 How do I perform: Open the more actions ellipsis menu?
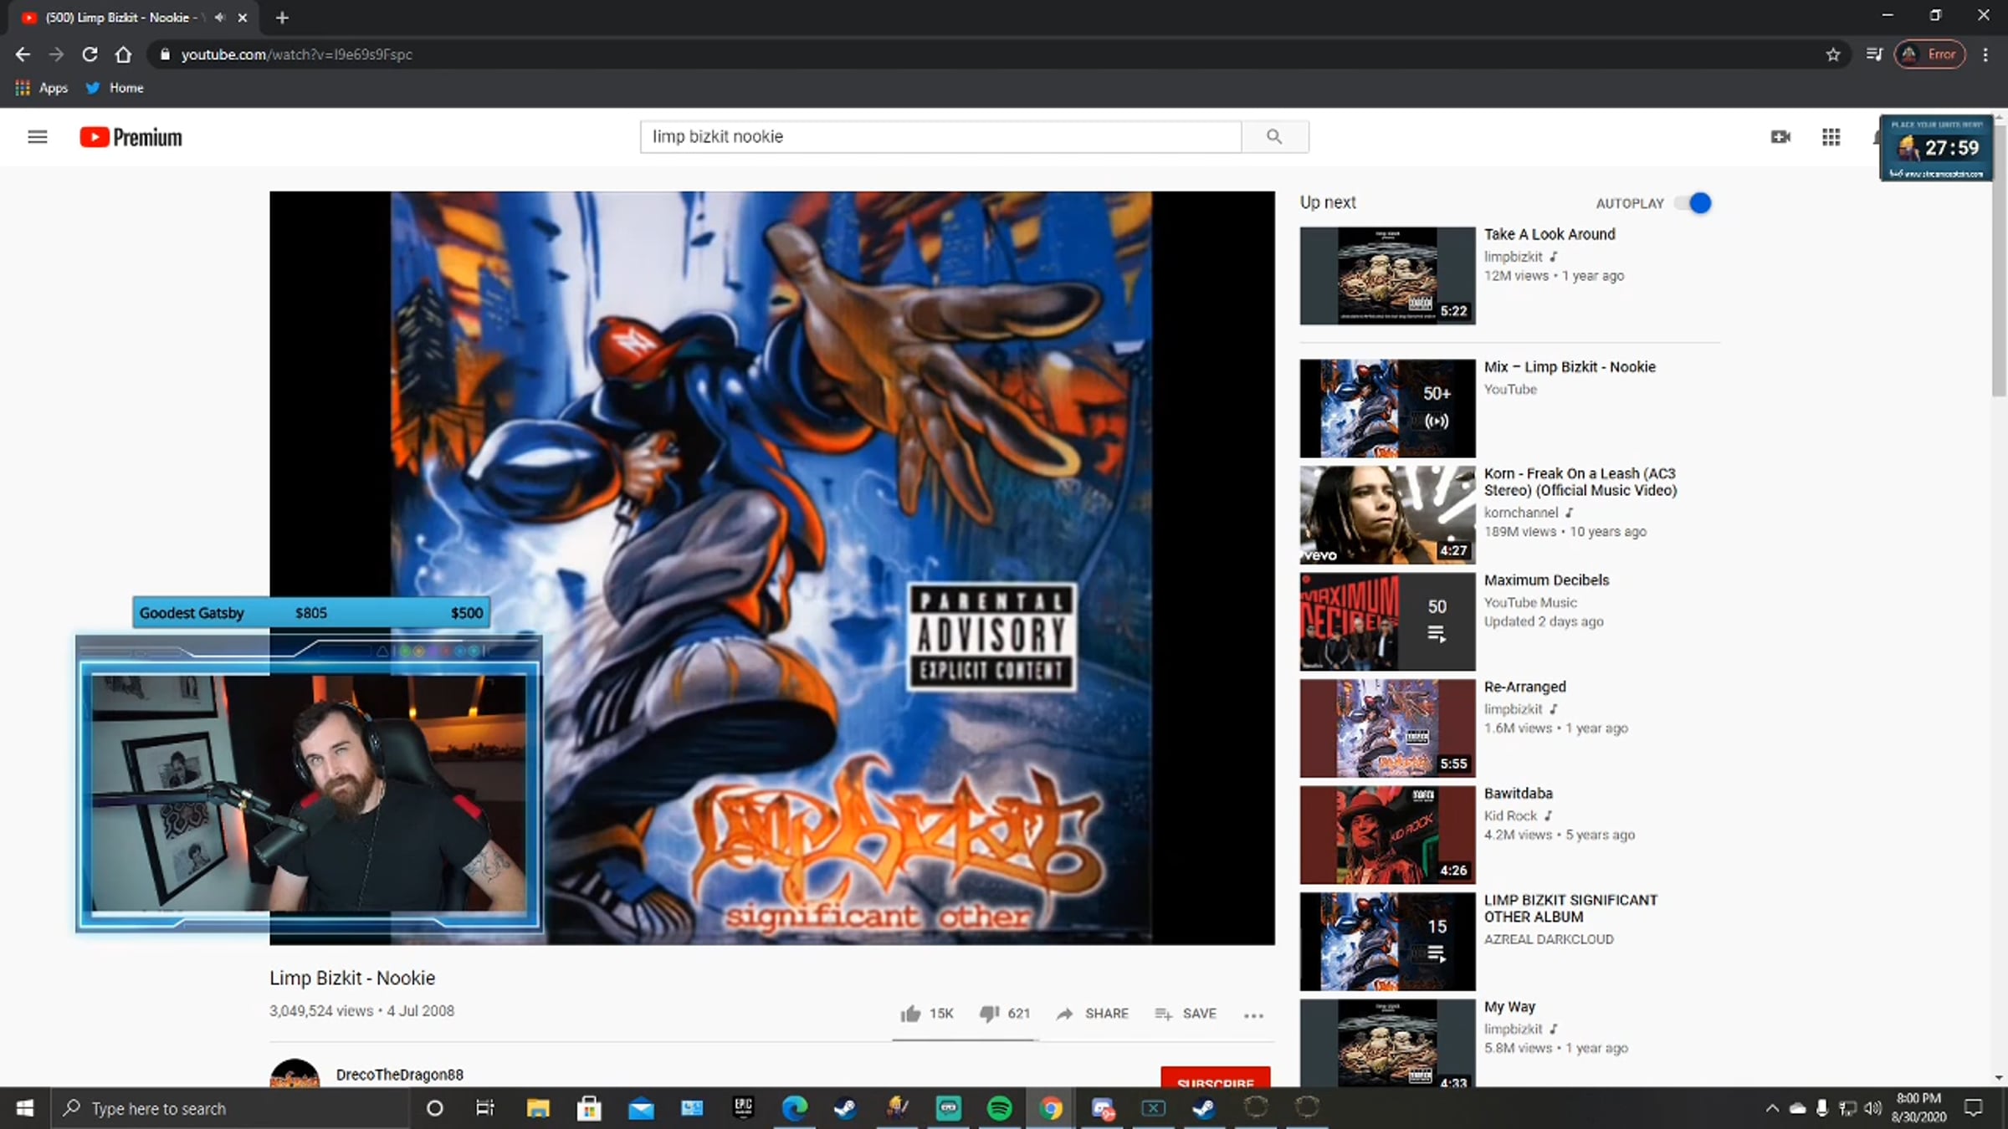(x=1252, y=1014)
